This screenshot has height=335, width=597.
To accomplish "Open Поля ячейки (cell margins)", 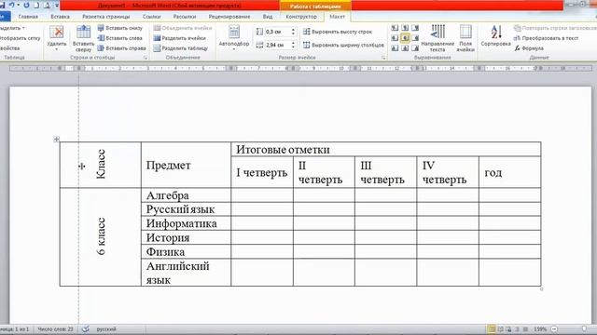I will [x=465, y=38].
